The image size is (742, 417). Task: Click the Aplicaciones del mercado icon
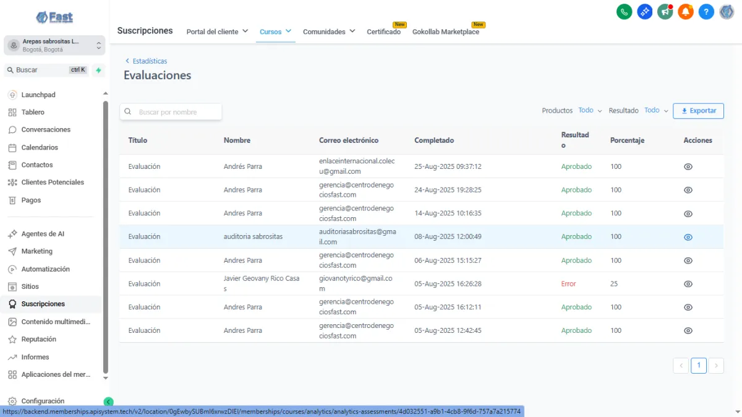(12, 374)
